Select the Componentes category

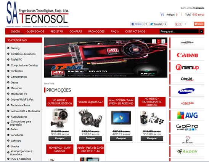[19, 77]
